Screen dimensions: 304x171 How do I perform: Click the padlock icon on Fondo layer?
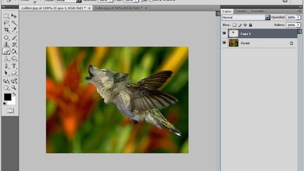pos(291,43)
